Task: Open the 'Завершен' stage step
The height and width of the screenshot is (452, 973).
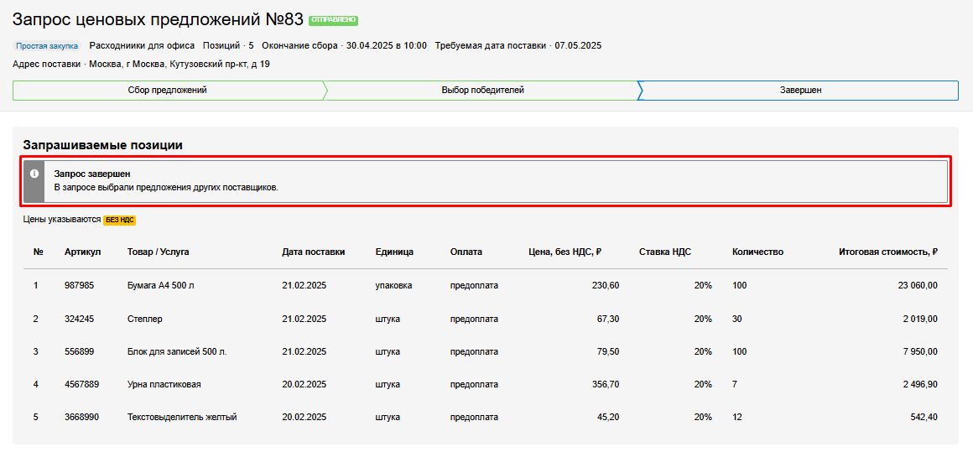Action: point(799,91)
